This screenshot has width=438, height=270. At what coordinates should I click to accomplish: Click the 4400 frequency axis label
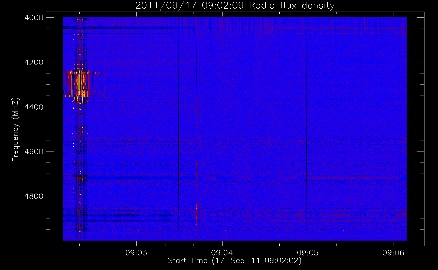click(x=34, y=107)
